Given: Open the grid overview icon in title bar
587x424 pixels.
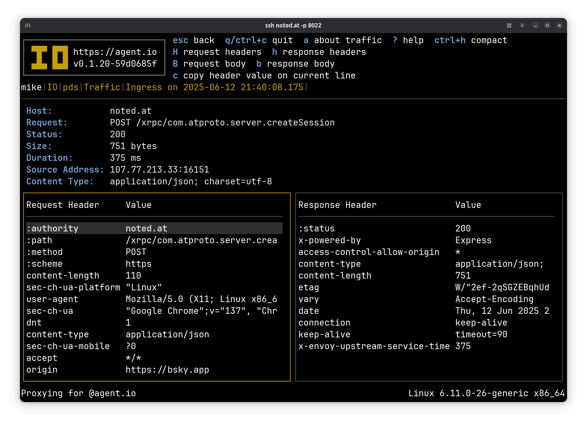Looking at the screenshot, I should click(509, 25).
